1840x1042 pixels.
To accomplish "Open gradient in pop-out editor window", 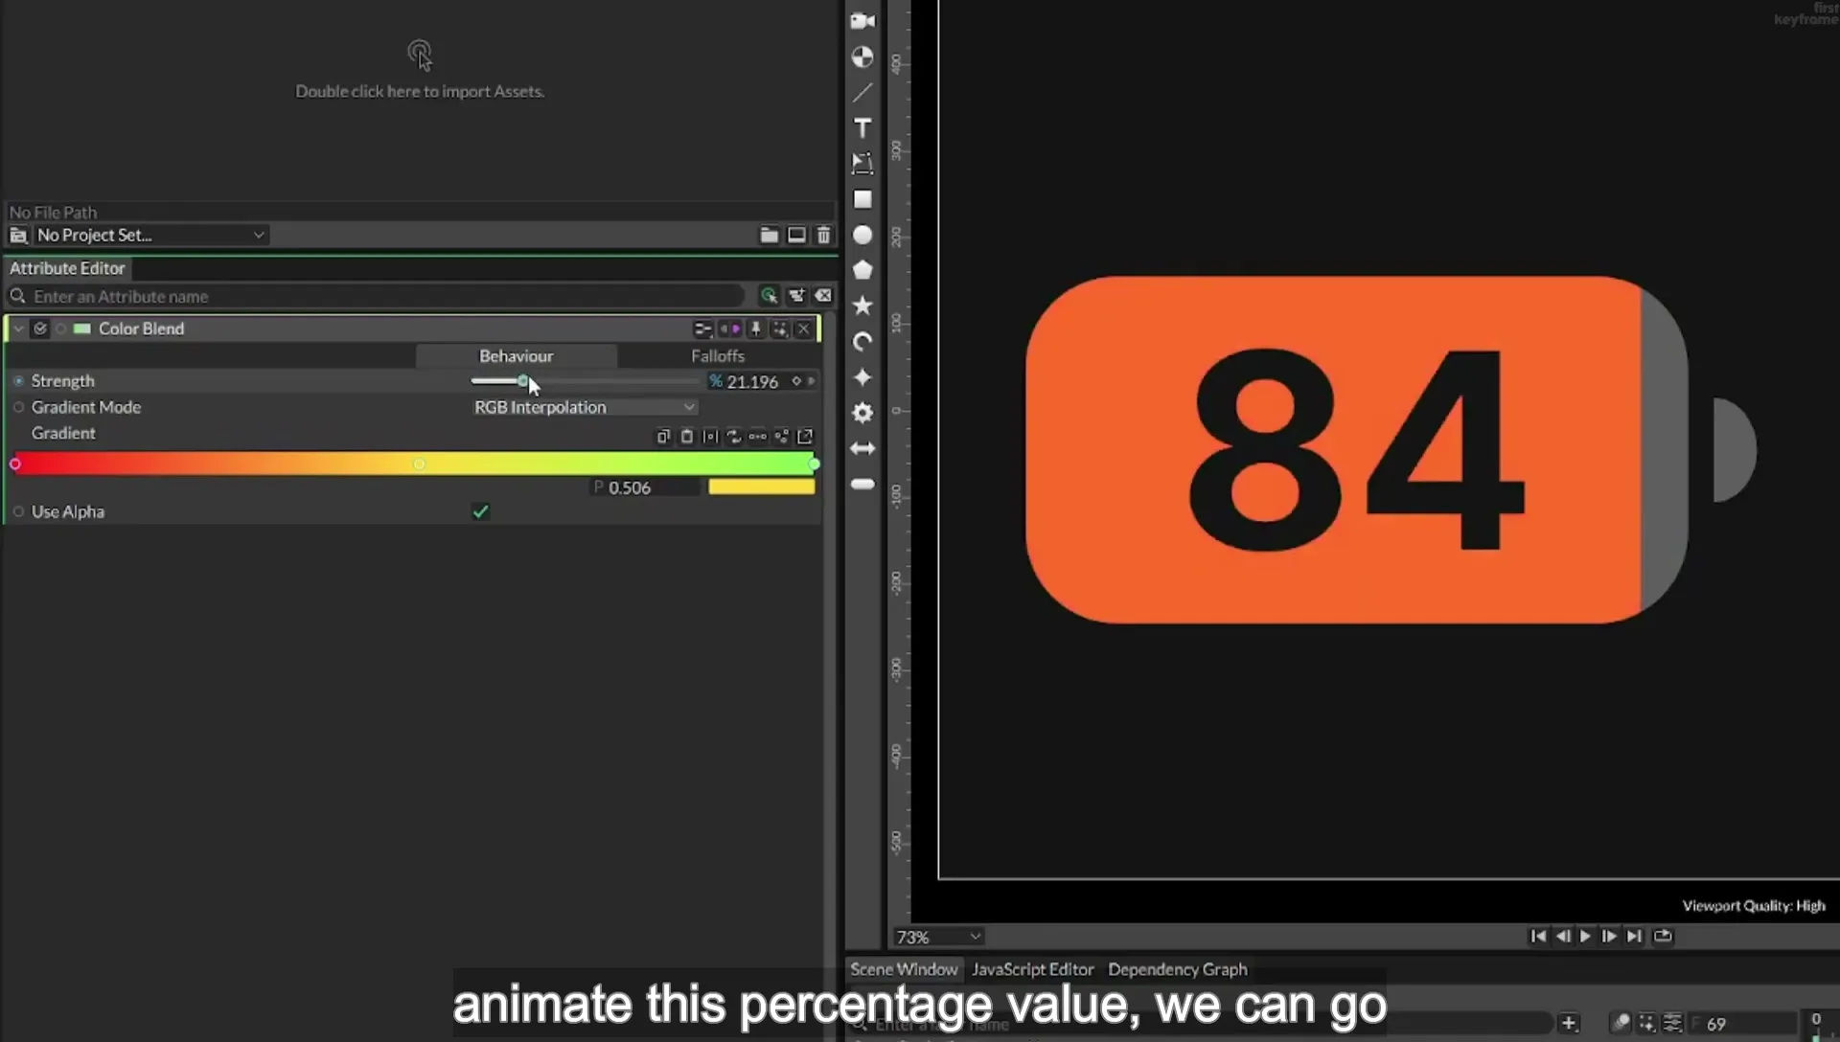I will [805, 437].
